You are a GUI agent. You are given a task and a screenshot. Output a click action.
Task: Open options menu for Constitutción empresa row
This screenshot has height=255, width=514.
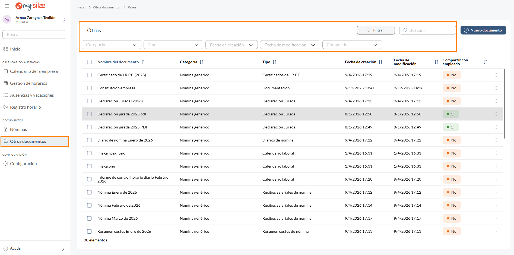click(x=496, y=88)
